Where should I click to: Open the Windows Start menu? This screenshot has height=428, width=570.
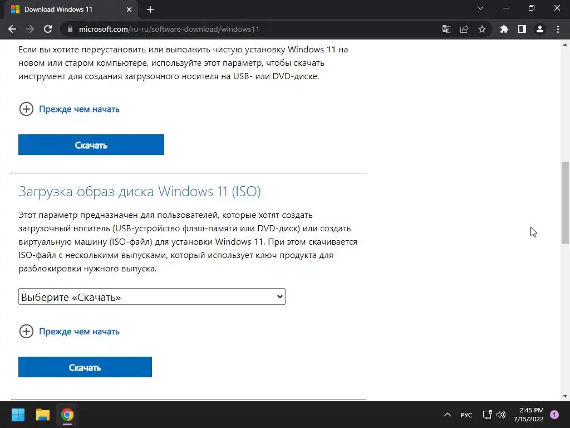click(18, 415)
